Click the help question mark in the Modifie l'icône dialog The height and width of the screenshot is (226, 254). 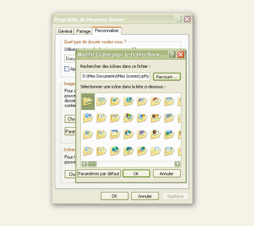(x=172, y=54)
